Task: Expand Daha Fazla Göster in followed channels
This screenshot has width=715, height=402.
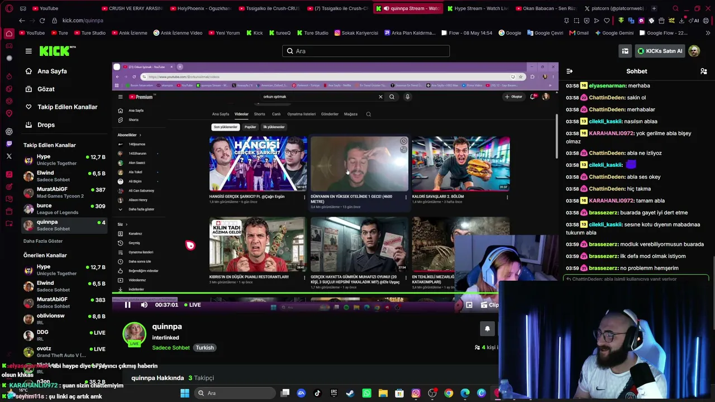Action: click(x=43, y=241)
